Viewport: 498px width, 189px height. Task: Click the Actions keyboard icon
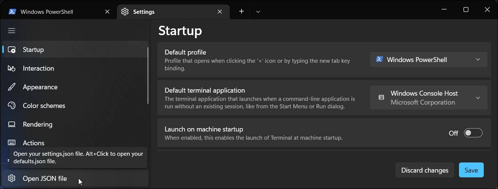tap(12, 143)
